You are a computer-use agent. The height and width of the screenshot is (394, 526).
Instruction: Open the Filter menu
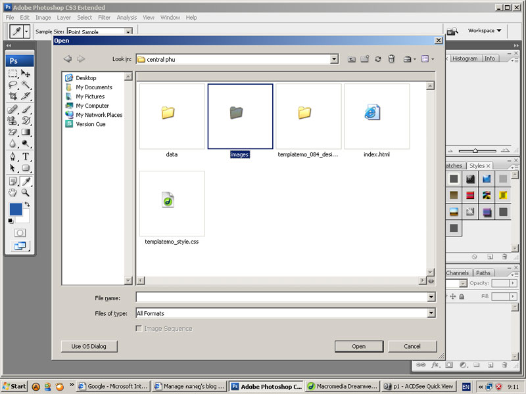coord(105,18)
